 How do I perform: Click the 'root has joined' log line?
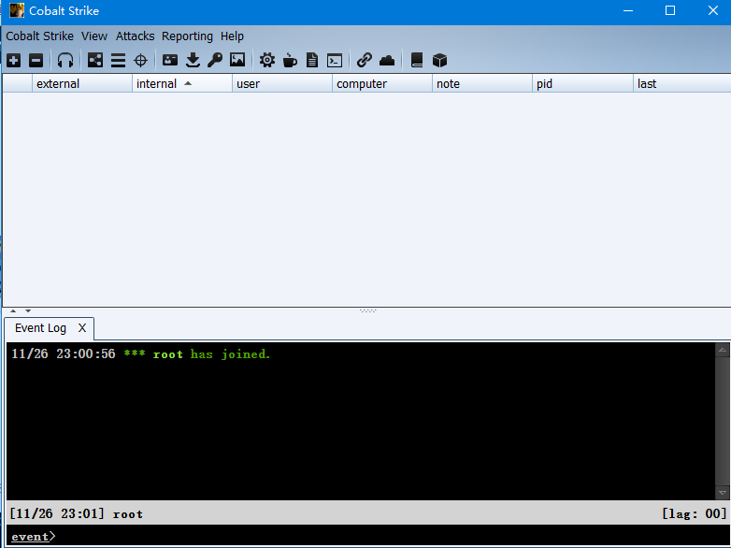(x=141, y=354)
